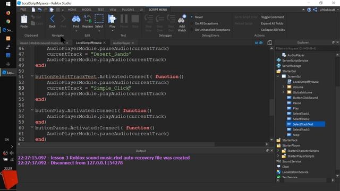Open the Replace tool icon
The width and height of the screenshot is (340, 191).
(x=87, y=19)
